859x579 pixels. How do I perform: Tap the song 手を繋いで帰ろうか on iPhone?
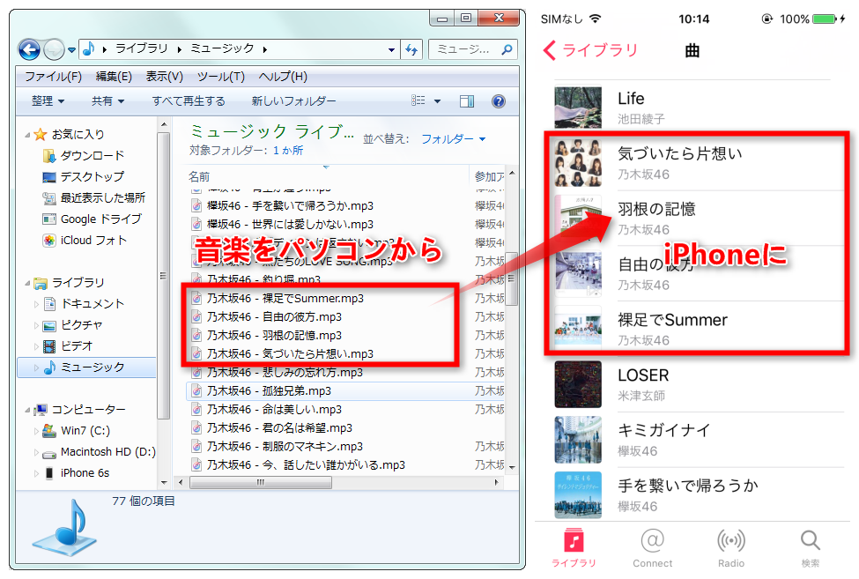tap(687, 486)
